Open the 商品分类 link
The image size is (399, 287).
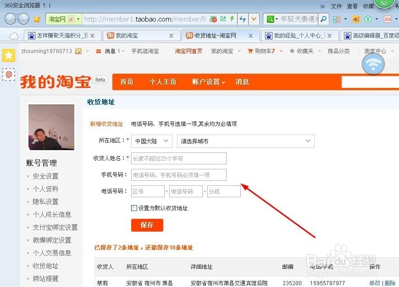coord(338,51)
